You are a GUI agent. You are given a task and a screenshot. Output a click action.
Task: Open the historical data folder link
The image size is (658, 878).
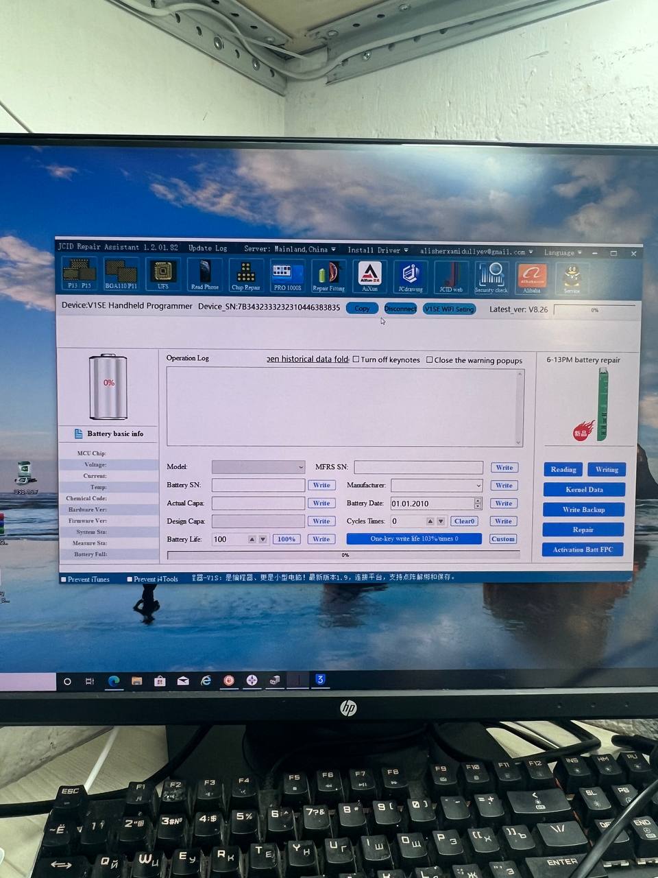tap(308, 359)
